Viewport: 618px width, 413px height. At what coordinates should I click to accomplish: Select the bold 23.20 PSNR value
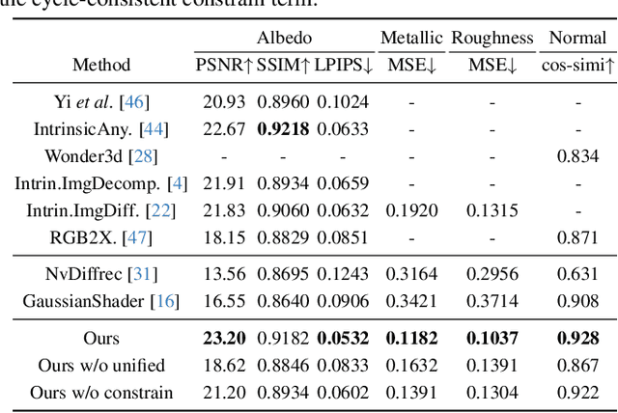point(224,338)
